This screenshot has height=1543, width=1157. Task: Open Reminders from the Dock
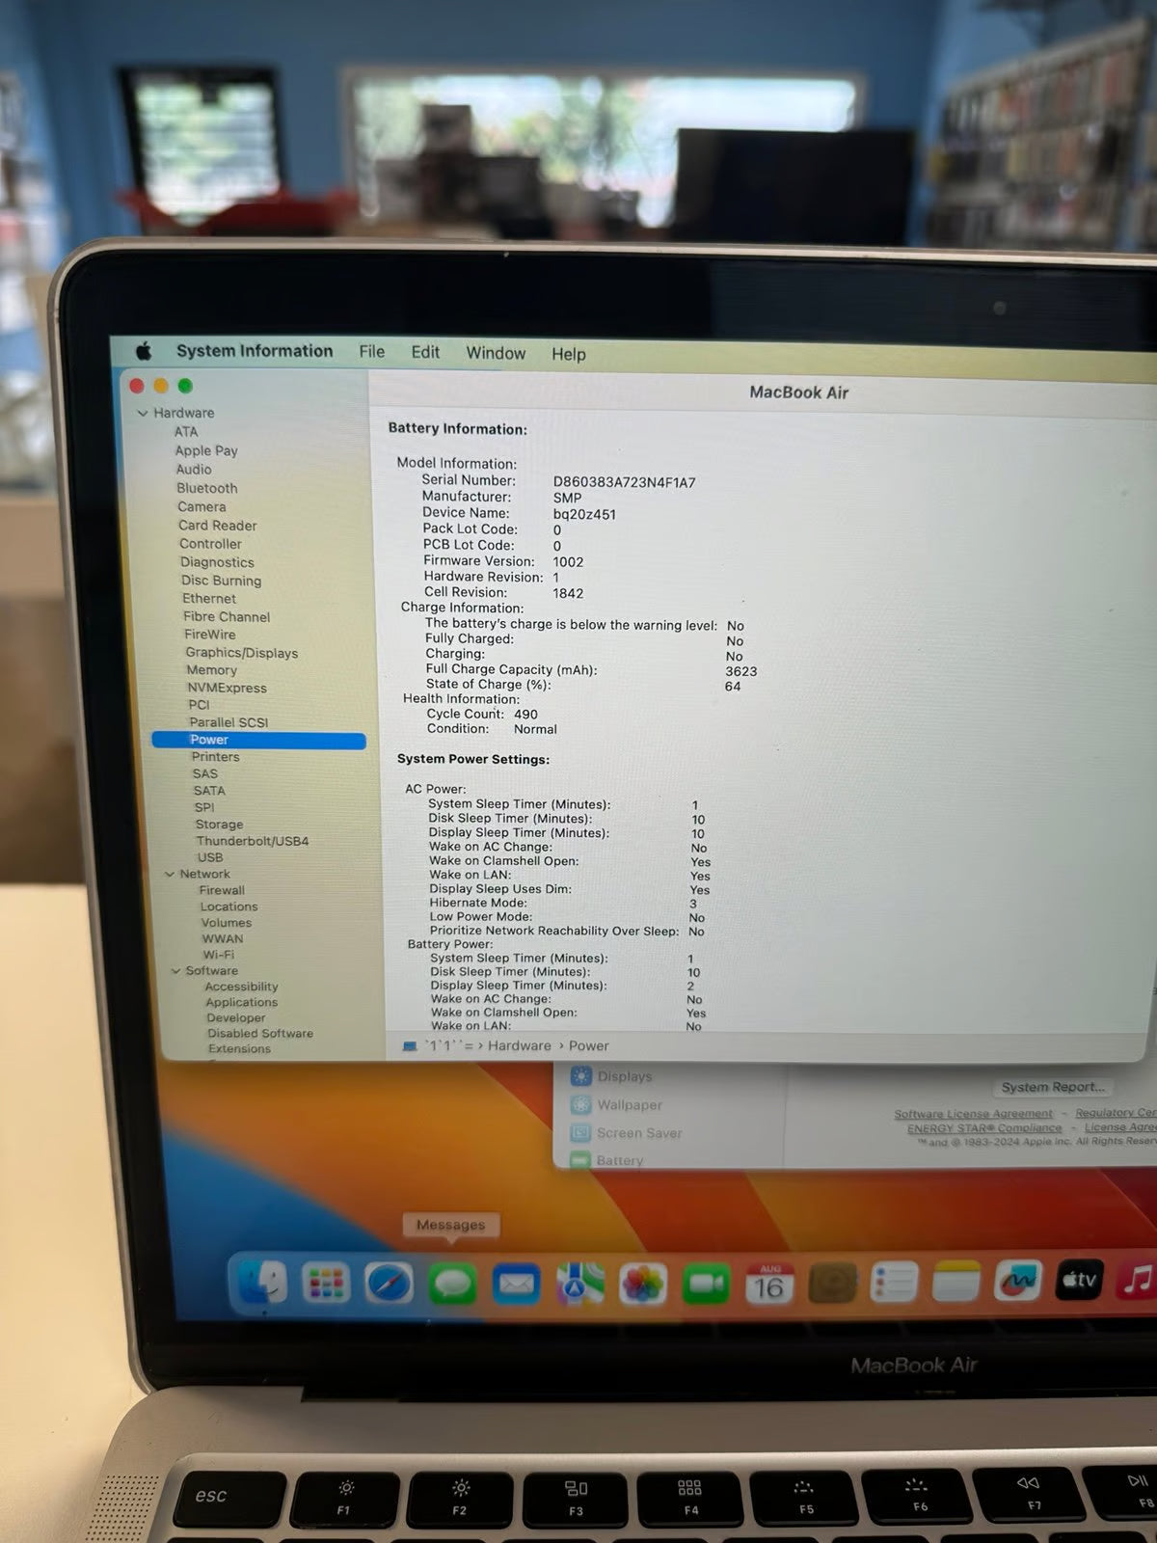894,1284
